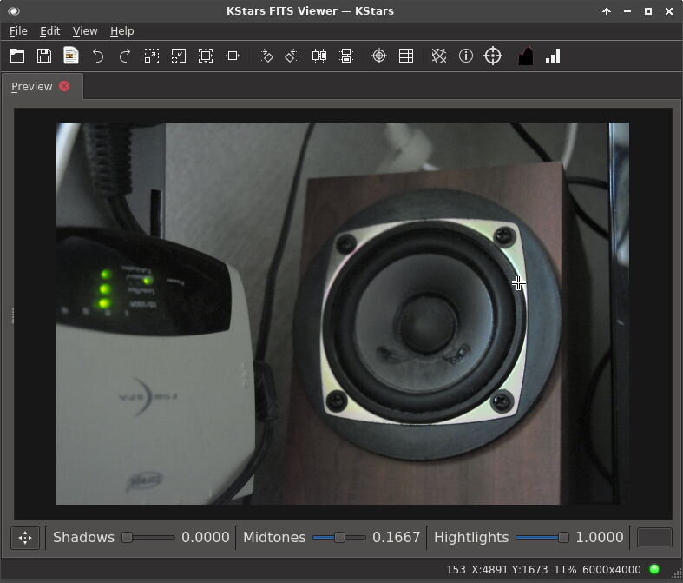Save the image with the floppy disk icon
Screen dimensions: 683x583
click(44, 56)
